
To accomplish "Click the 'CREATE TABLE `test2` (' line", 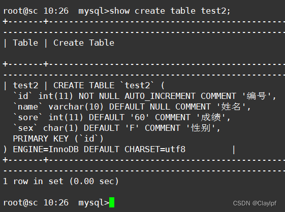I will click(109, 86).
